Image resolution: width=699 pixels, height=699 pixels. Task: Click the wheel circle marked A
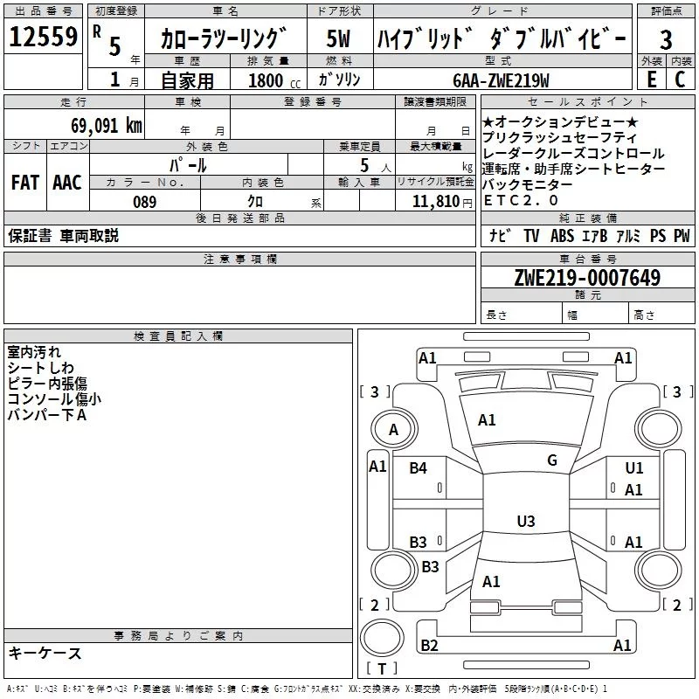tap(393, 429)
